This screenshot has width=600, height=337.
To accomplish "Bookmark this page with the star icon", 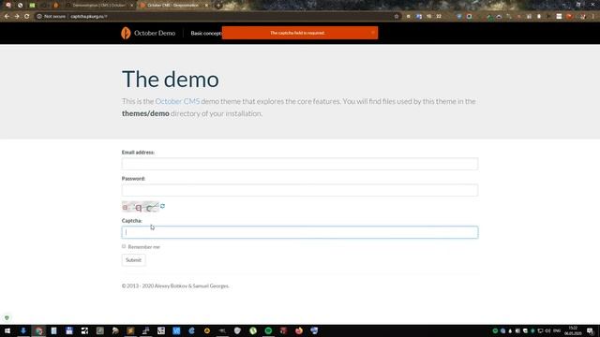I will [397, 17].
